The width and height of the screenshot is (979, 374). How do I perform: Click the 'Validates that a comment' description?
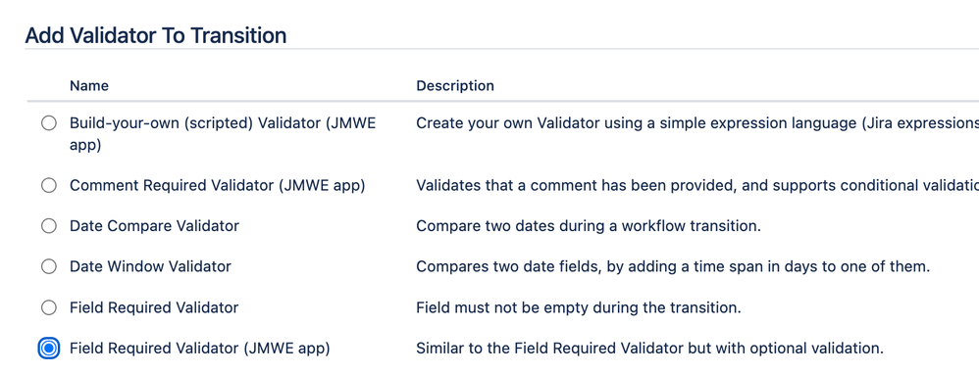(x=697, y=185)
